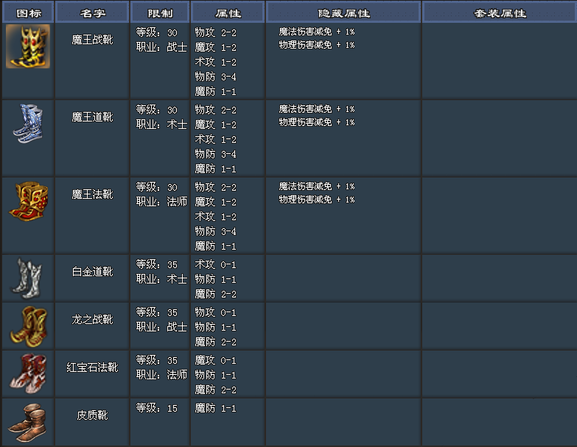The width and height of the screenshot is (577, 447).
Task: Click 物攻 0-1 in 龙之战靴 row
Action: coord(216,312)
